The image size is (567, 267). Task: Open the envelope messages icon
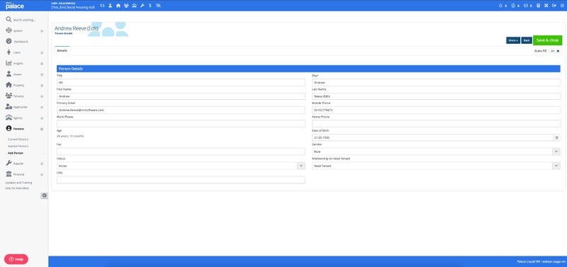[x=525, y=6]
